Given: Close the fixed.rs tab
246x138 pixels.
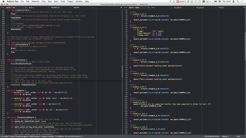Looking at the screenshot, I should (238, 8).
